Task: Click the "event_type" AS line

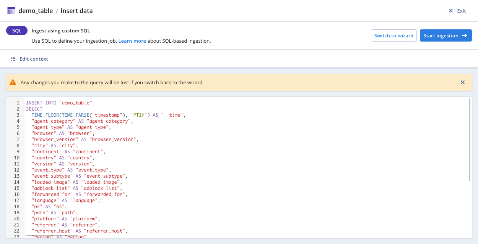Action: click(x=71, y=170)
